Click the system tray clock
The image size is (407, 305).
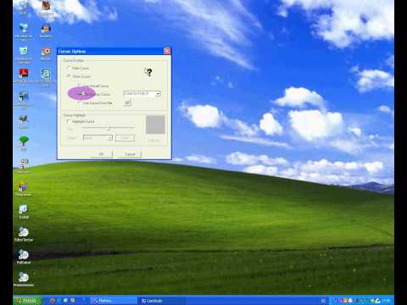tap(386, 301)
